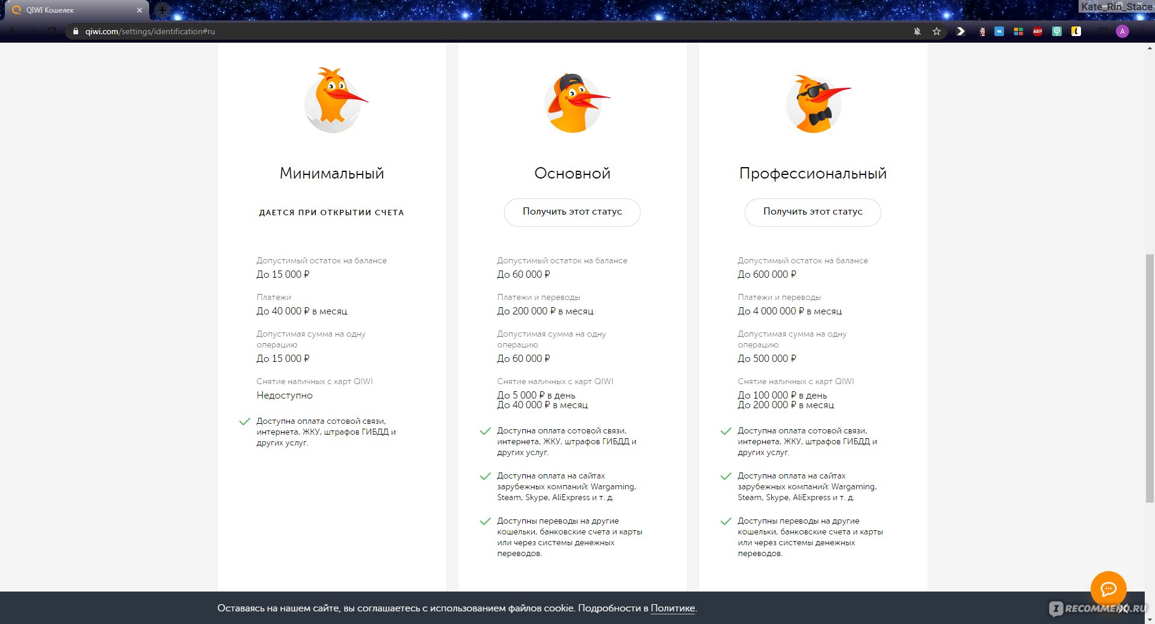
Task: Click Платежи label in Минимальный card
Action: [x=274, y=298]
